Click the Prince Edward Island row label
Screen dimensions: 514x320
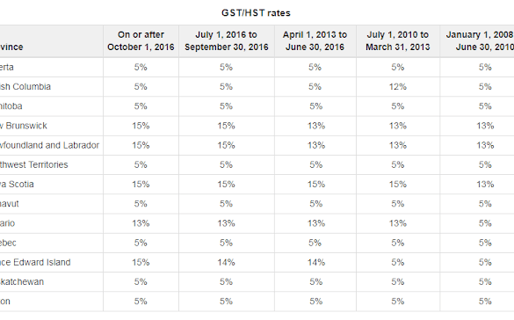pos(35,262)
